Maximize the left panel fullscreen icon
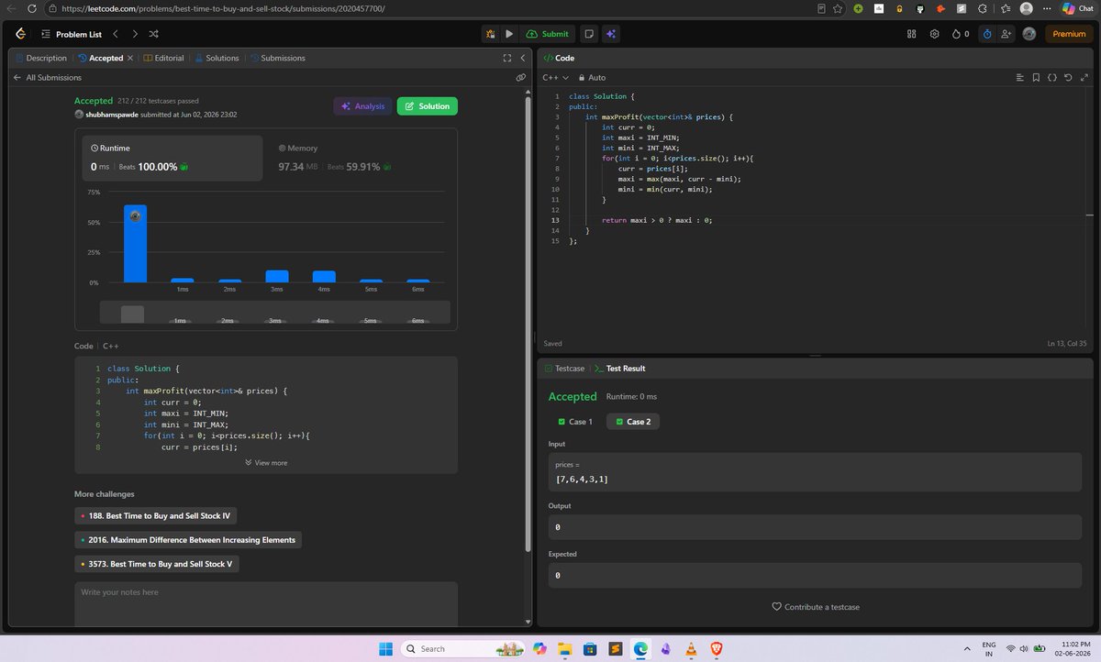This screenshot has width=1101, height=662. tap(506, 58)
